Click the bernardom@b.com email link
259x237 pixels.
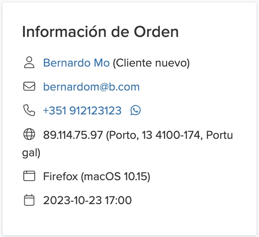91,86
